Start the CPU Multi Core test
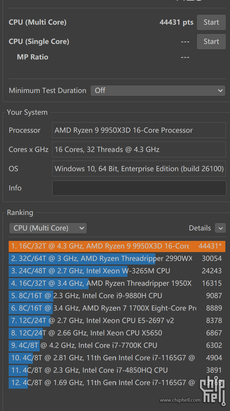230x411 pixels. point(211,22)
